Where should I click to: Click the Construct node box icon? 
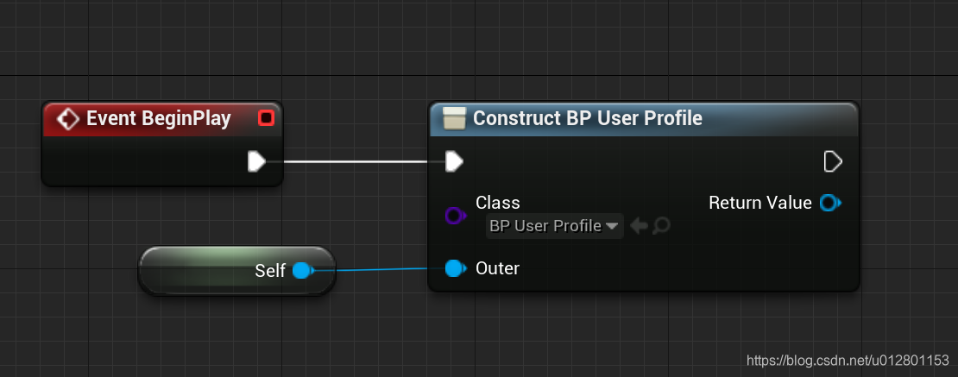453,118
